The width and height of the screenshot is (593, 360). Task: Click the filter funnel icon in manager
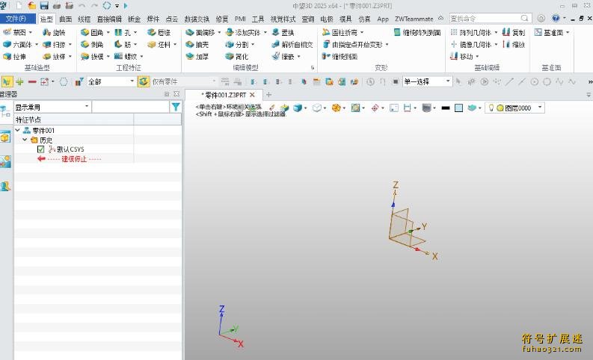176,107
